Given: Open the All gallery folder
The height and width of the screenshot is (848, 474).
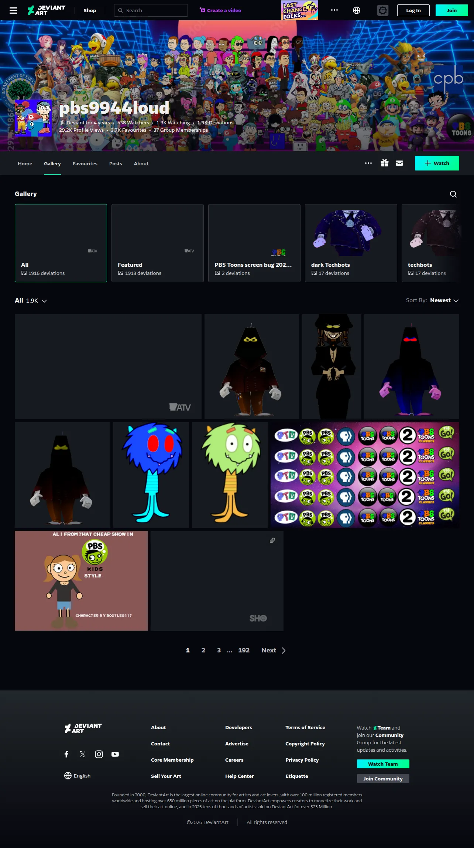Looking at the screenshot, I should [x=61, y=243].
